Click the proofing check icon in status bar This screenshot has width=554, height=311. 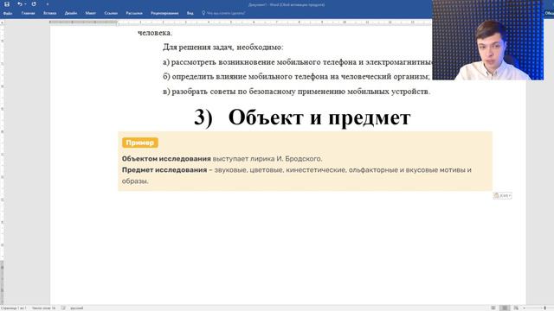(63, 308)
